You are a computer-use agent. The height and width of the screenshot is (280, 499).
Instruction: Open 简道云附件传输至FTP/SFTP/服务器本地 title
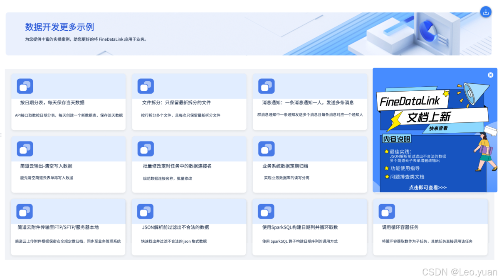click(x=58, y=227)
